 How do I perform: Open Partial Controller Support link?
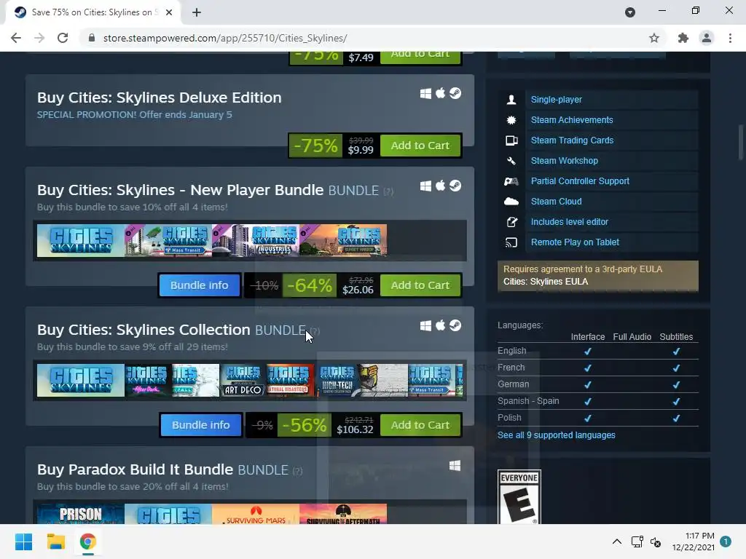[580, 181]
